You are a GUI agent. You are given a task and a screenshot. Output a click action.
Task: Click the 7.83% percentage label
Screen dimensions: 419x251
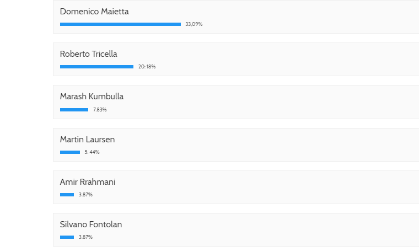[x=100, y=110]
